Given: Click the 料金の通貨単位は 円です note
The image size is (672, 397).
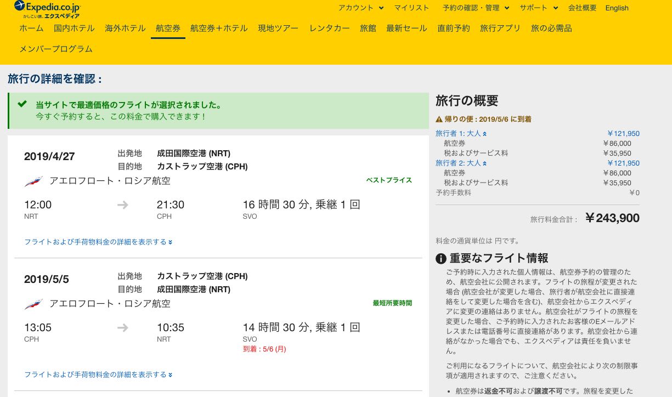Looking at the screenshot, I should tap(477, 241).
